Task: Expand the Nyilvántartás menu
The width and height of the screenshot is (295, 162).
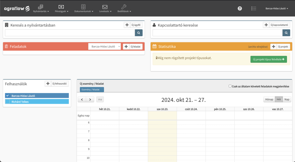Action: point(41,8)
